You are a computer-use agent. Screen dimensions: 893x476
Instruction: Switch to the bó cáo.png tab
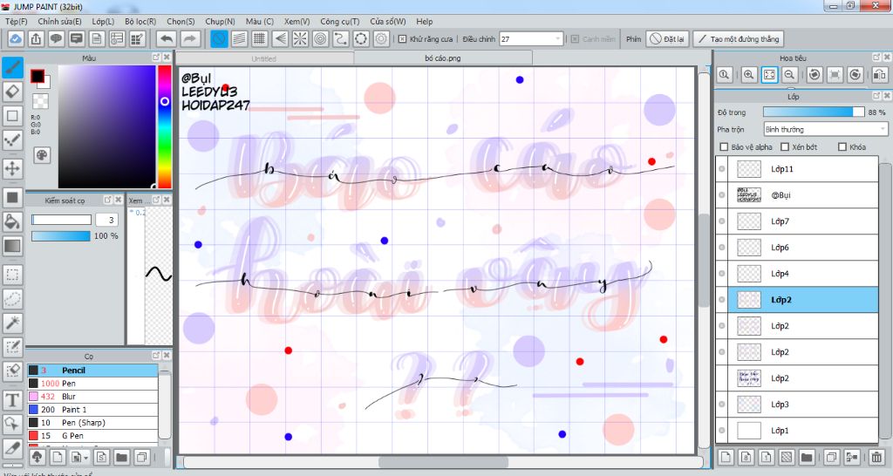[443, 58]
